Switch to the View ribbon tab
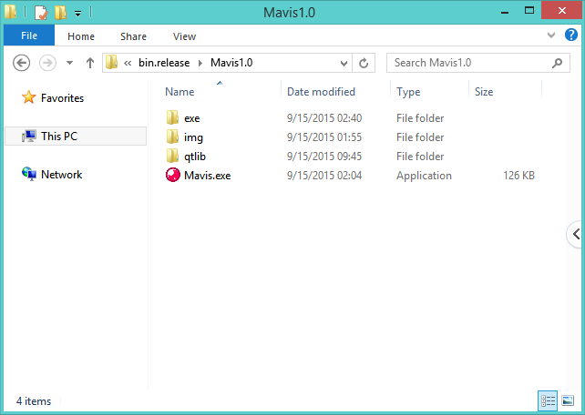The image size is (585, 415). [184, 36]
